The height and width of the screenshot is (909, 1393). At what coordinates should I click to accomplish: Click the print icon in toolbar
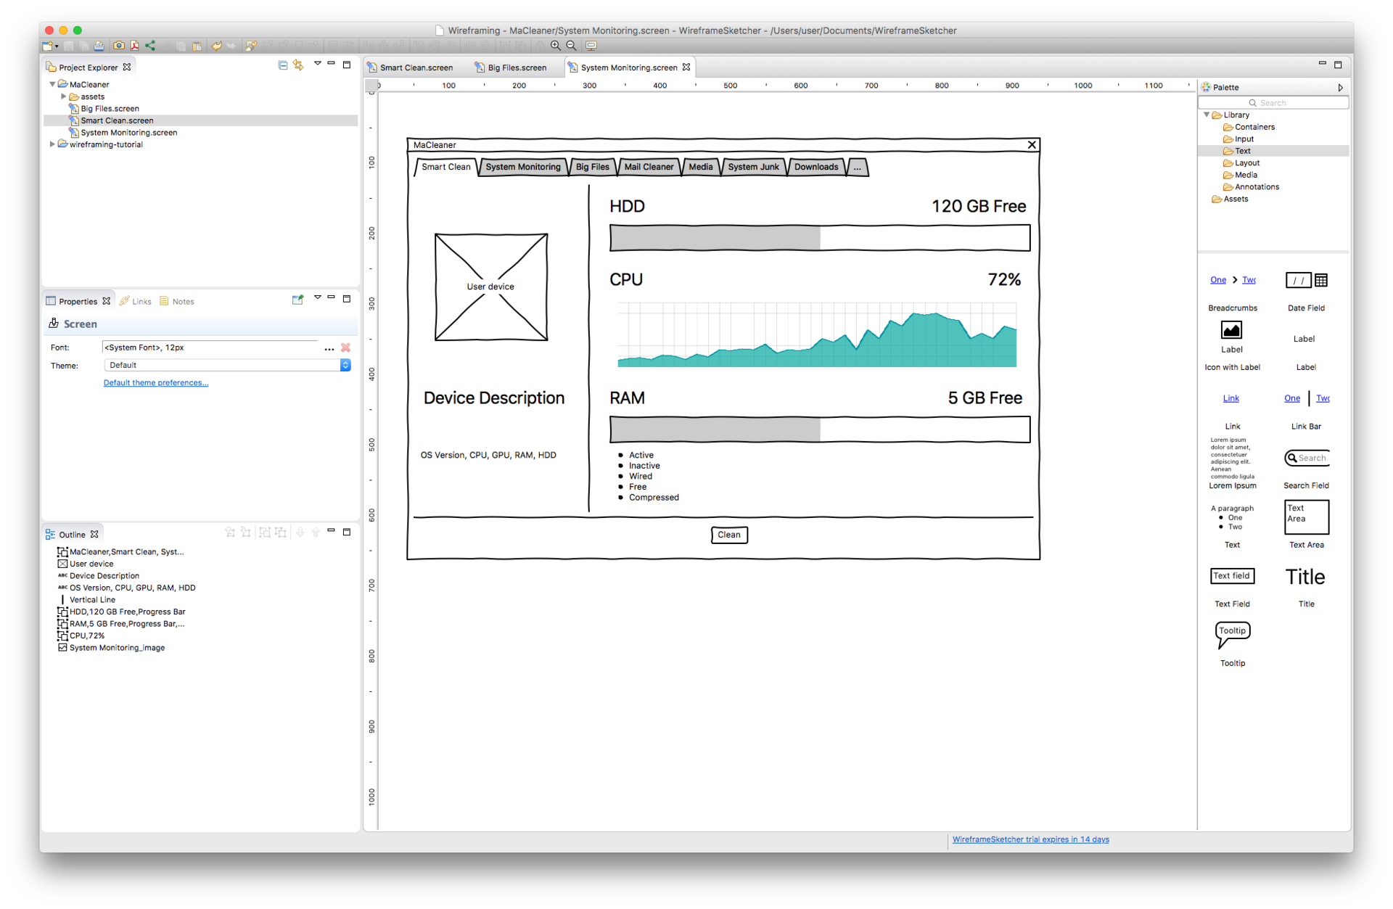99,46
